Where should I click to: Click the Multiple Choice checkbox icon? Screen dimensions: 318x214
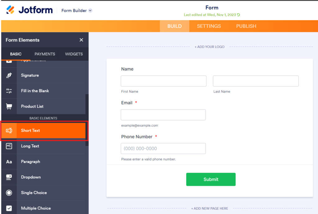[9, 208]
